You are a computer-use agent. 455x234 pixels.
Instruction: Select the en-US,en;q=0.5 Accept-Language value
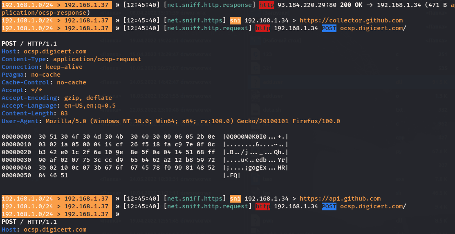(x=90, y=106)
